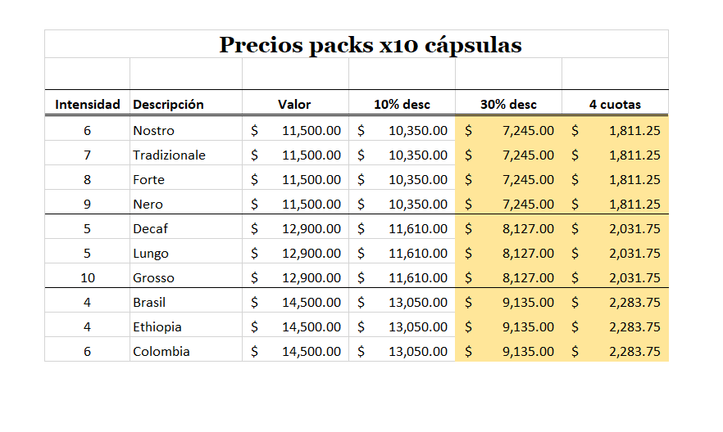
Task: Click the Grosso intensity 10 cell
Action: [88, 277]
